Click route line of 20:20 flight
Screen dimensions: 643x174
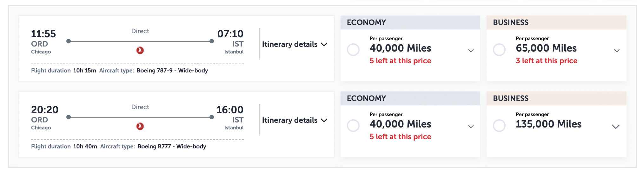[x=140, y=117]
